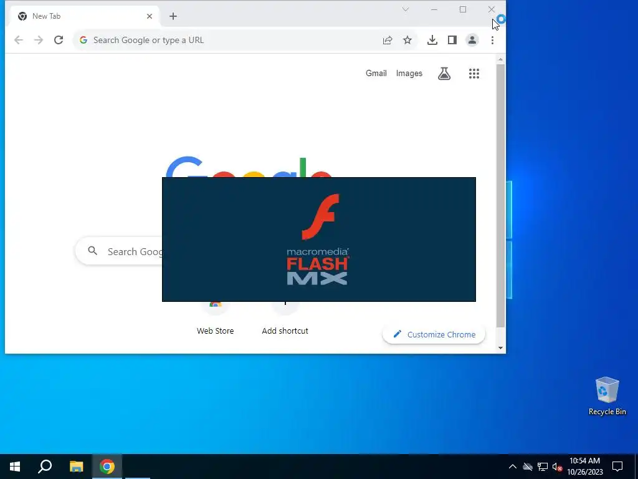Image resolution: width=638 pixels, height=479 pixels.
Task: Click Customize Chrome button
Action: click(434, 334)
